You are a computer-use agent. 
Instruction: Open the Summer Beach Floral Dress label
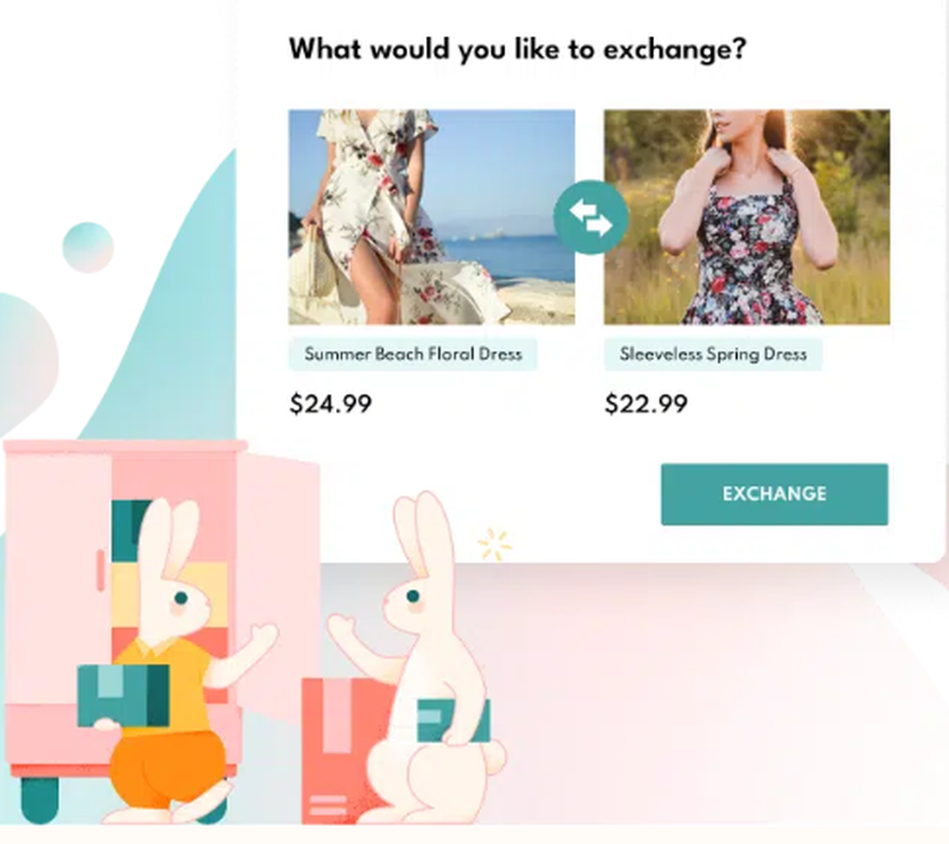coord(413,354)
